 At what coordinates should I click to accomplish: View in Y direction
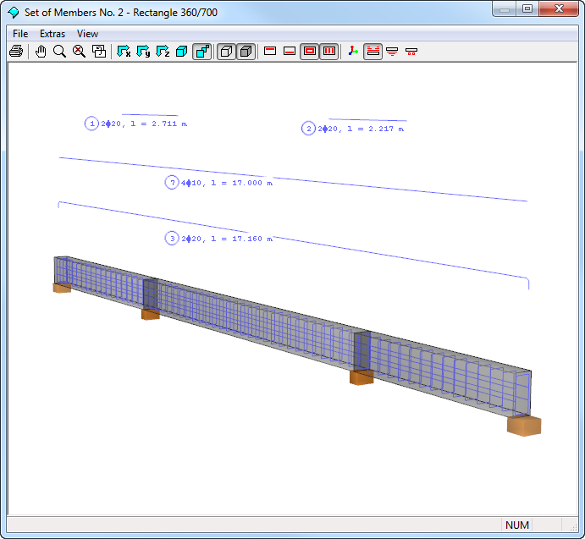pyautogui.click(x=143, y=51)
